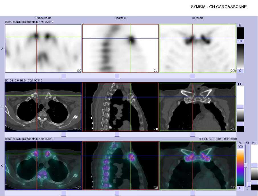The image size is (258, 196).
Task: Select the sagittal SPECT image in row A
Action: click(x=120, y=48)
